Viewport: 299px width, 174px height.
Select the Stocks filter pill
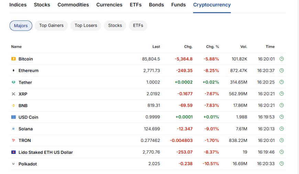[x=115, y=25]
